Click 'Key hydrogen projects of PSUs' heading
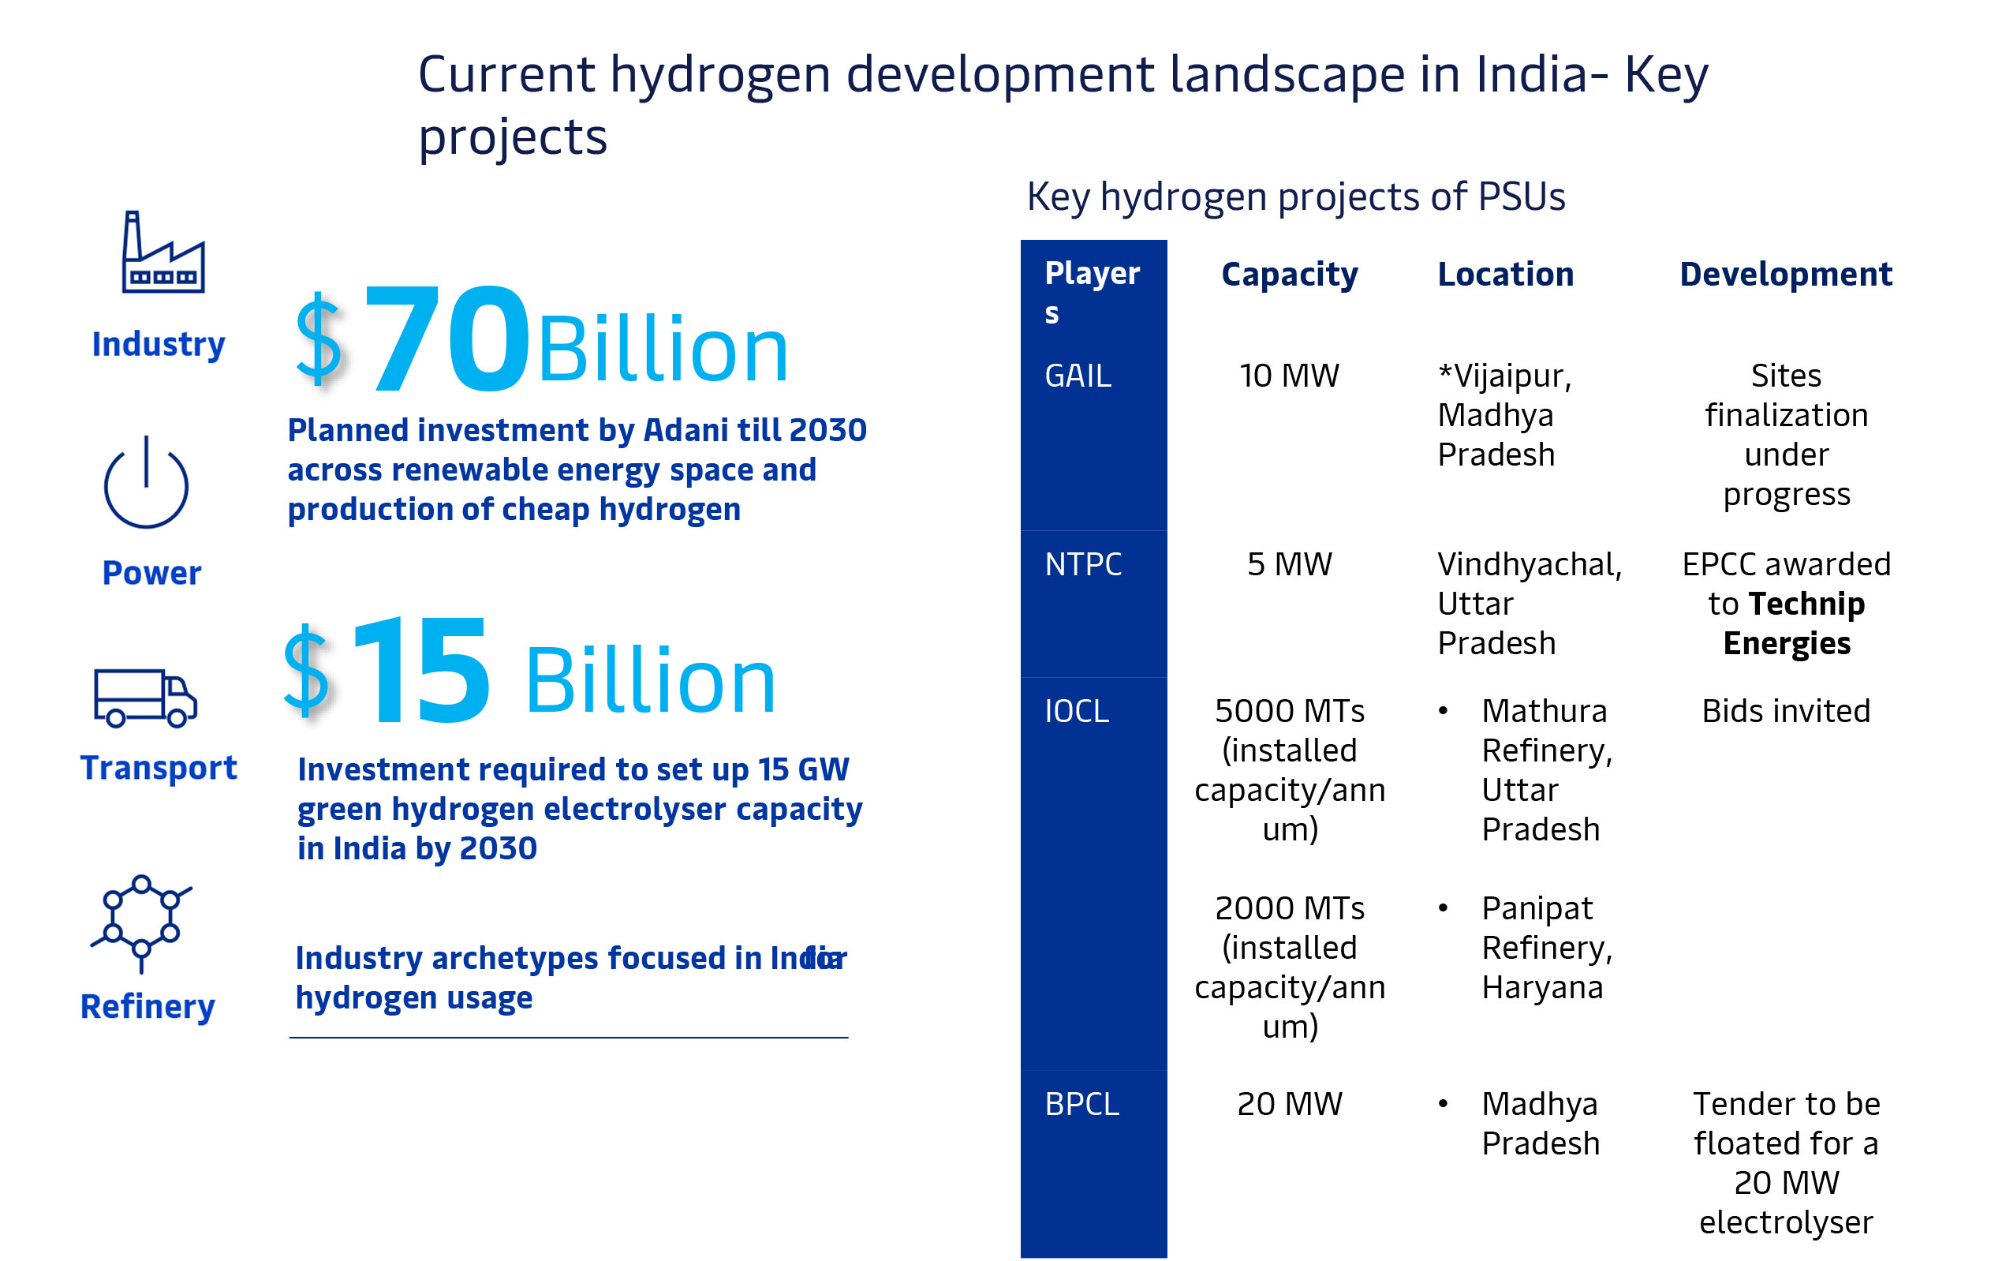 (1297, 196)
